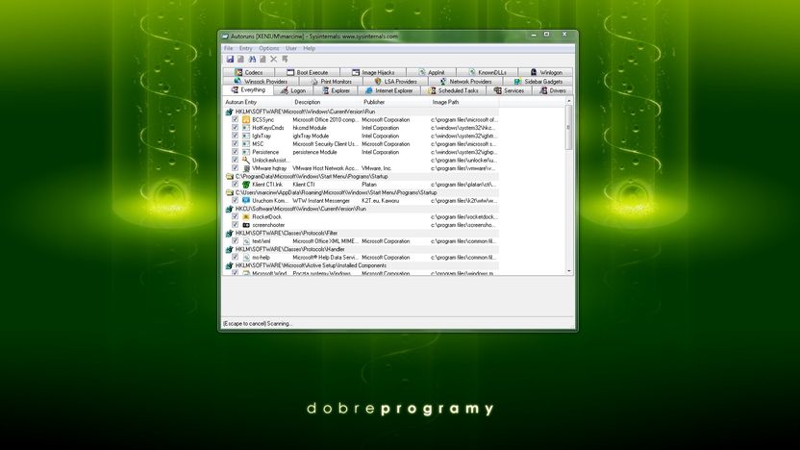Sort by the Image Path column header
Image resolution: width=800 pixels, height=450 pixels.
click(464, 102)
